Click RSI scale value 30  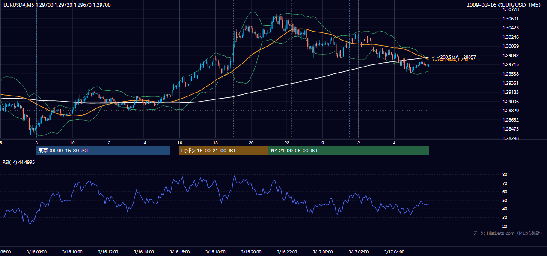(x=505, y=218)
